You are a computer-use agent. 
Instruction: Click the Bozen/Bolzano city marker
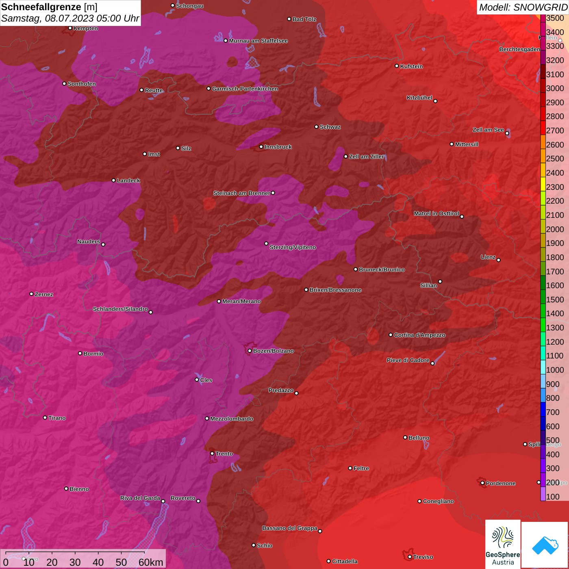(250, 351)
